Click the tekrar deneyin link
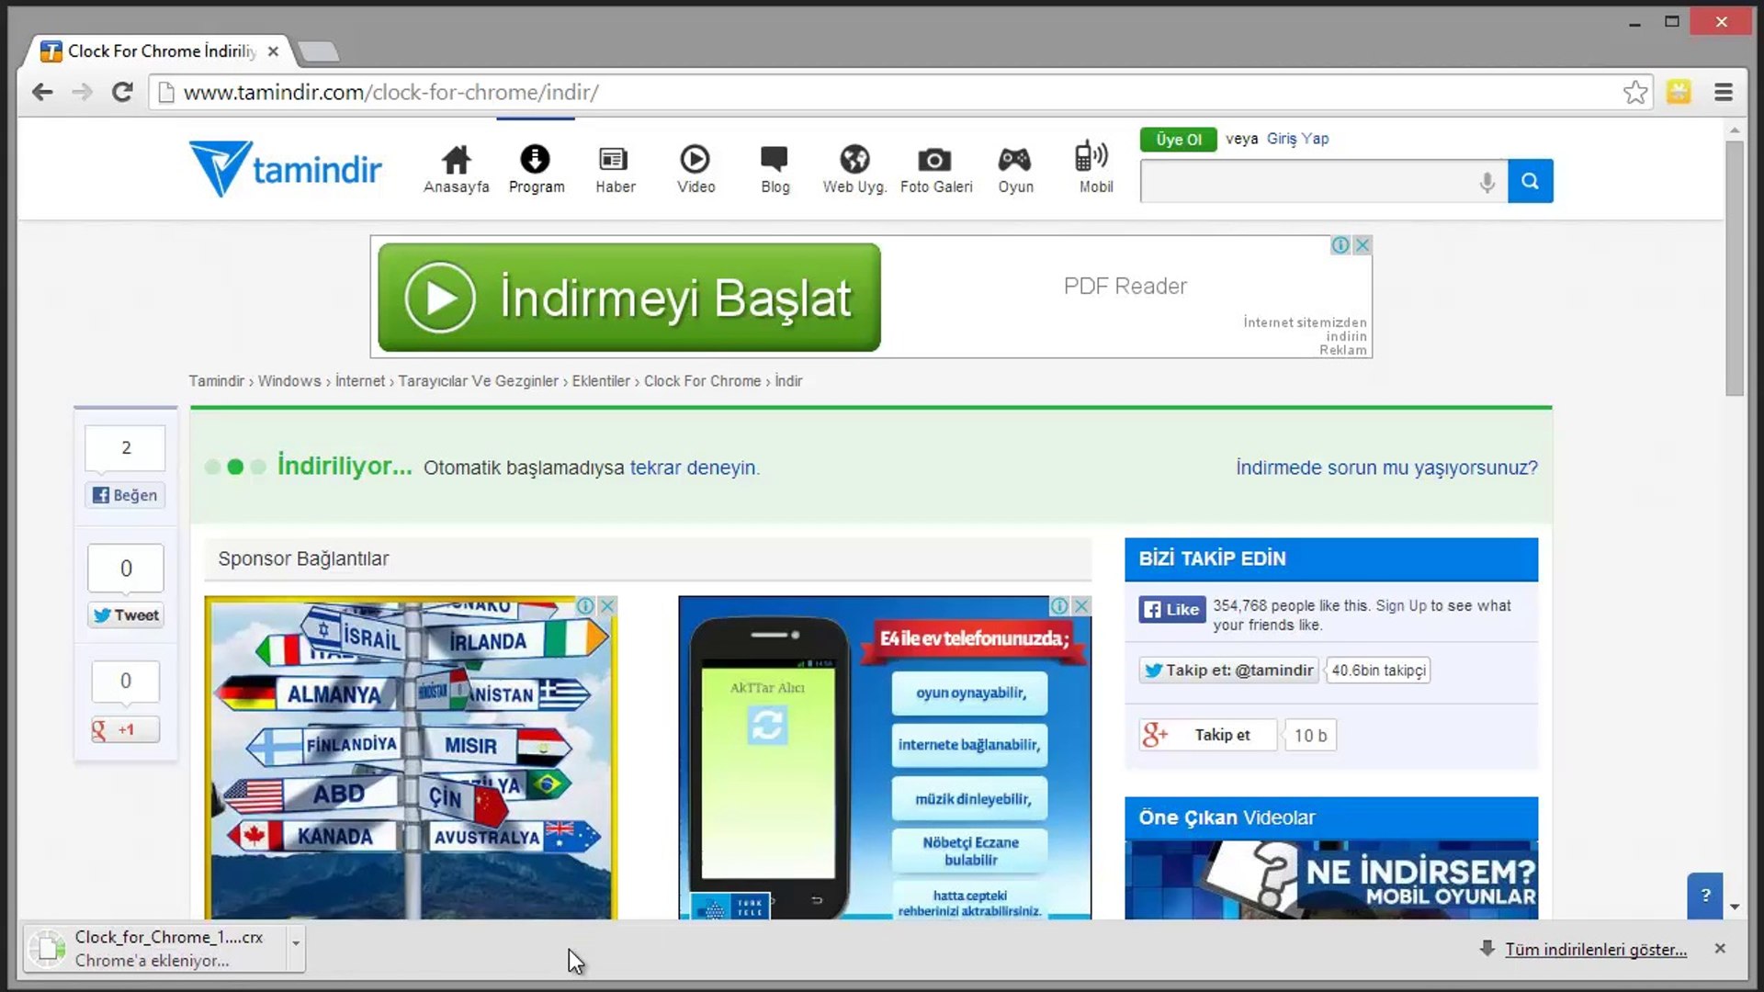 [x=695, y=468]
